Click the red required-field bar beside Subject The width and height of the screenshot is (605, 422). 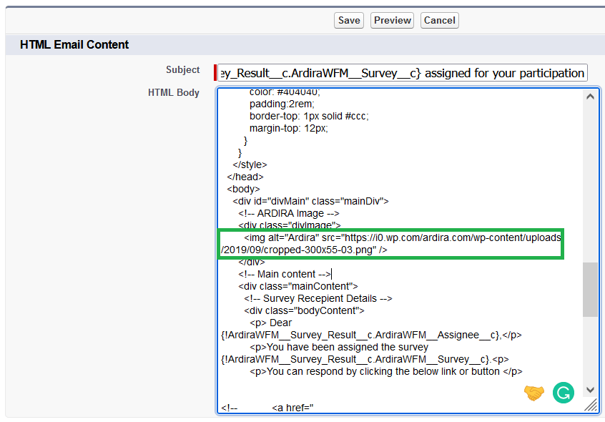tap(216, 72)
